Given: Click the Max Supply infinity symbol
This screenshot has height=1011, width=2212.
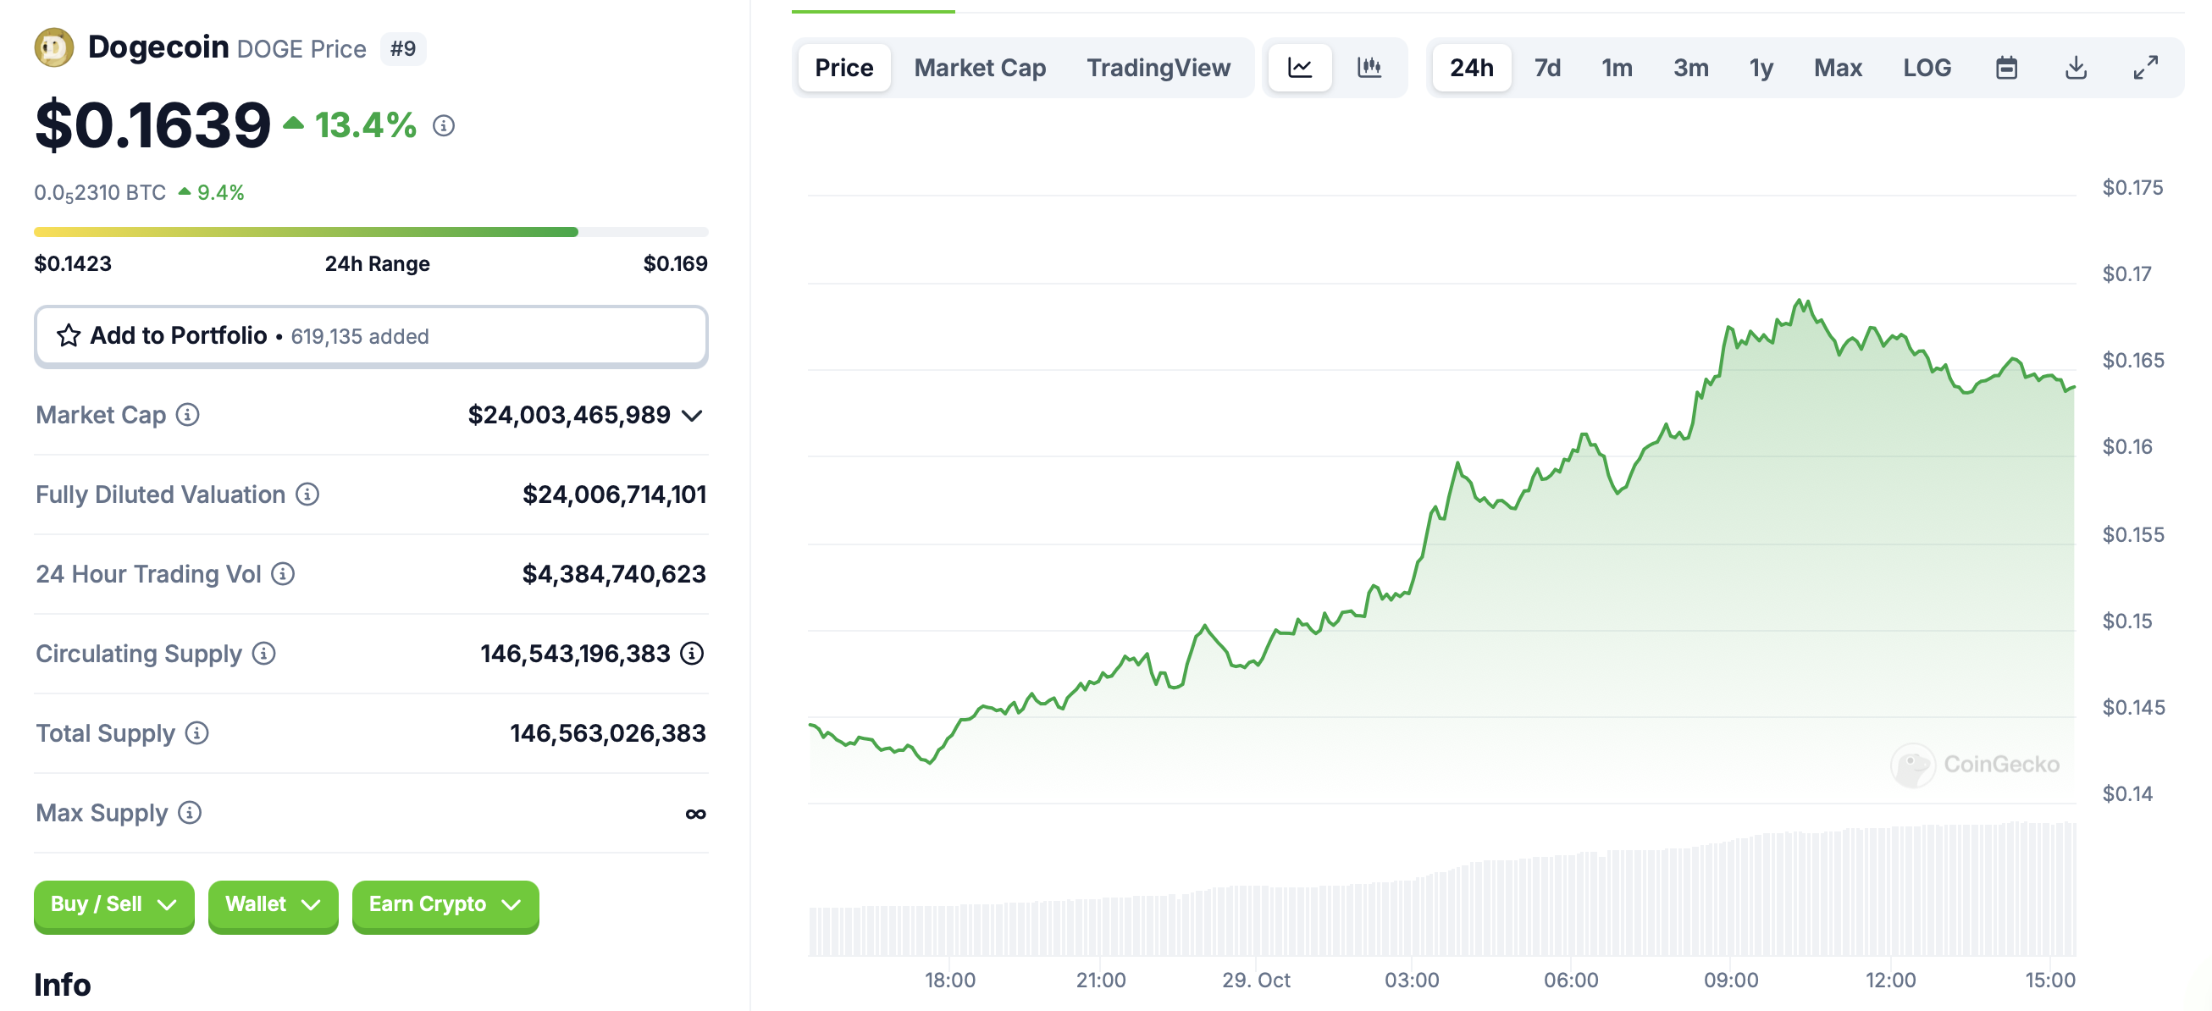Looking at the screenshot, I should point(695,814).
